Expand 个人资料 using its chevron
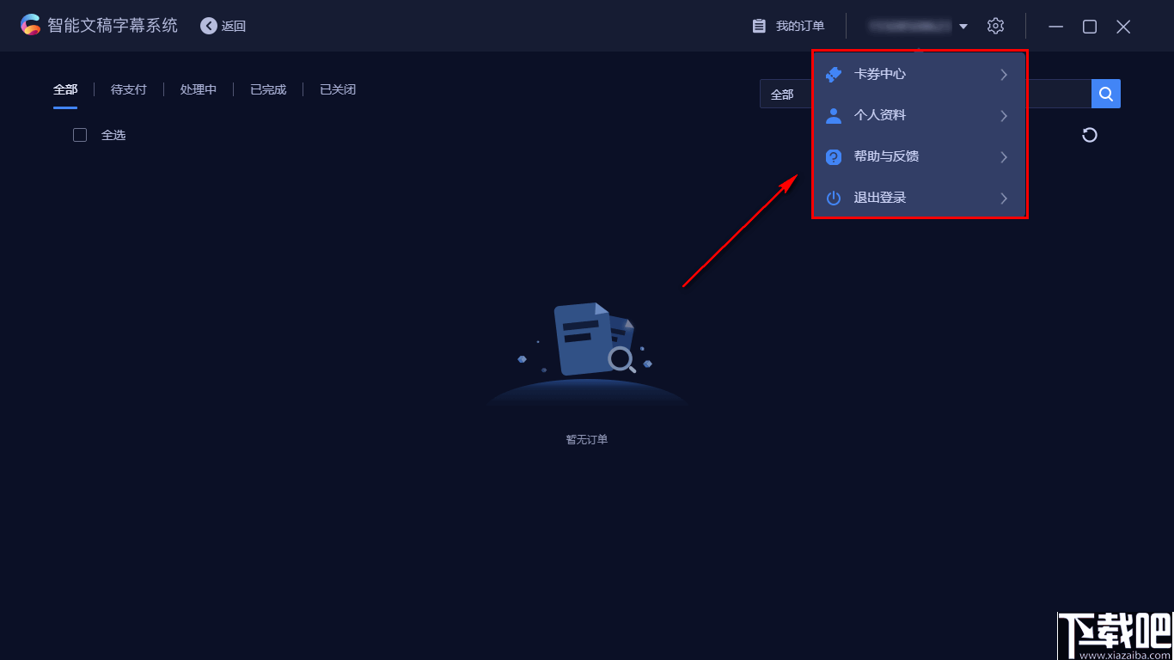The height and width of the screenshot is (660, 1174). 1003,115
